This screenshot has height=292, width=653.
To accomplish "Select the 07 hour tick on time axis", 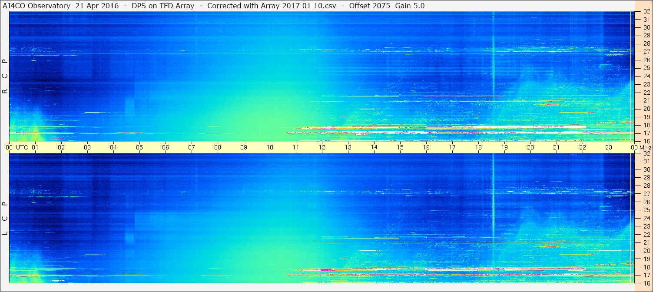I will coord(192,147).
